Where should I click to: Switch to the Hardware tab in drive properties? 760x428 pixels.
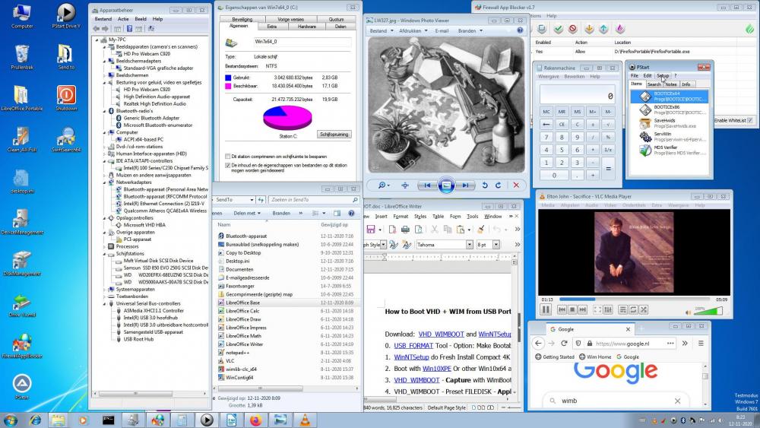click(306, 26)
